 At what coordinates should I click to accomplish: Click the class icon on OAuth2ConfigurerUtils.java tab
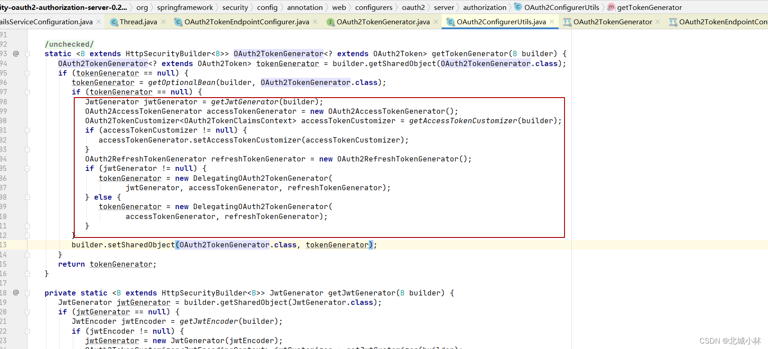click(x=450, y=22)
